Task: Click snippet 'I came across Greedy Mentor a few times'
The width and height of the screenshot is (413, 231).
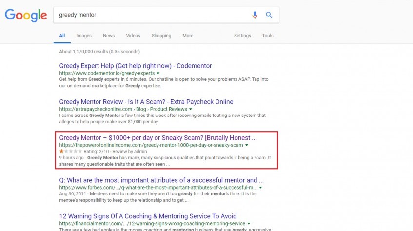Action: (x=162, y=118)
